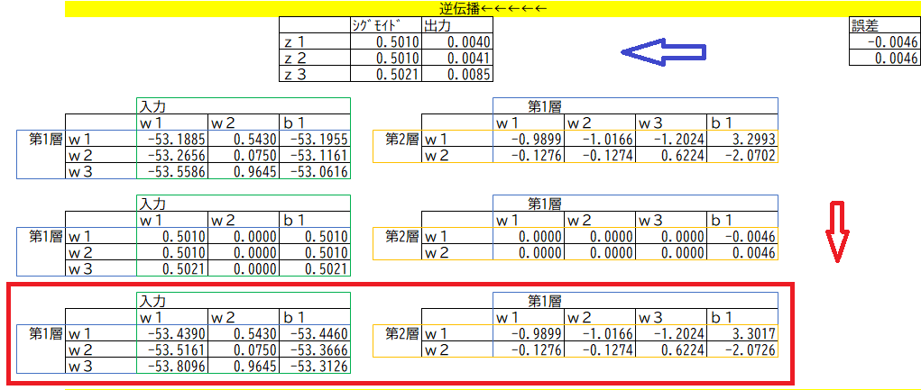This screenshot has width=921, height=390.
Task: Select the cell containing -53.8096
Action: coord(171,366)
